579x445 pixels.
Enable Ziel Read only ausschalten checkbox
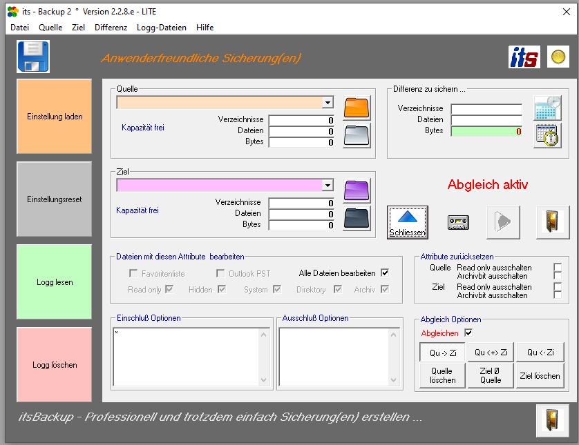coord(558,286)
